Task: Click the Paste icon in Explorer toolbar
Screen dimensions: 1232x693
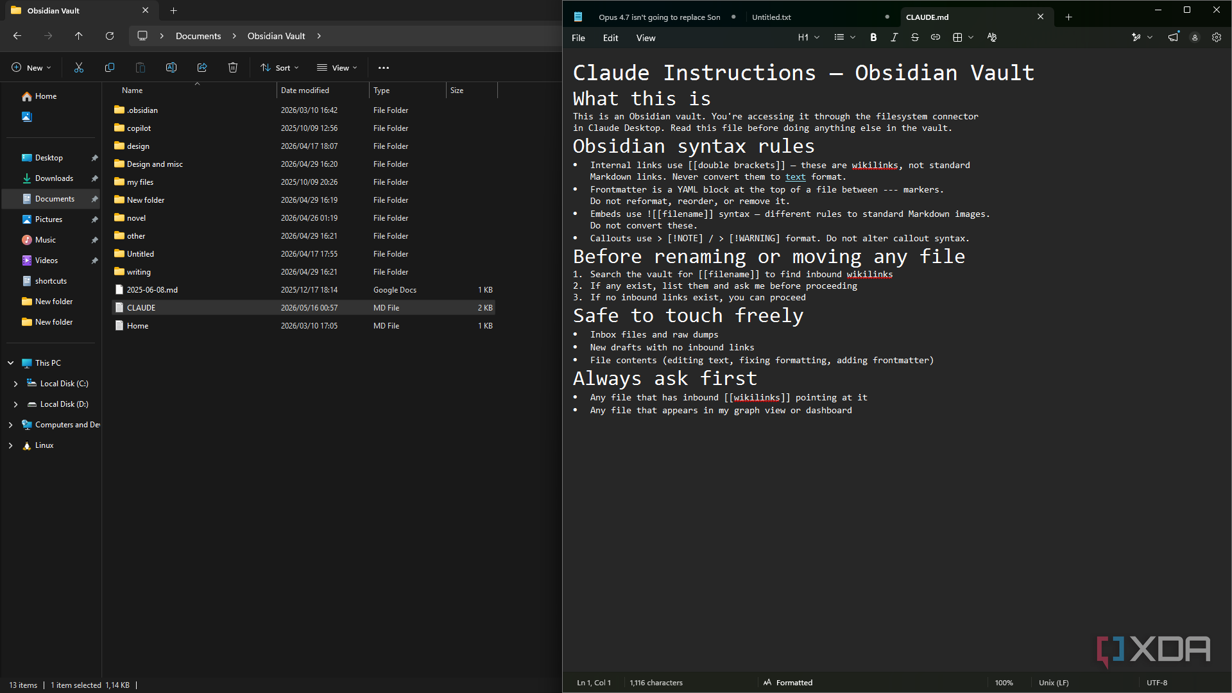Action: pos(141,67)
